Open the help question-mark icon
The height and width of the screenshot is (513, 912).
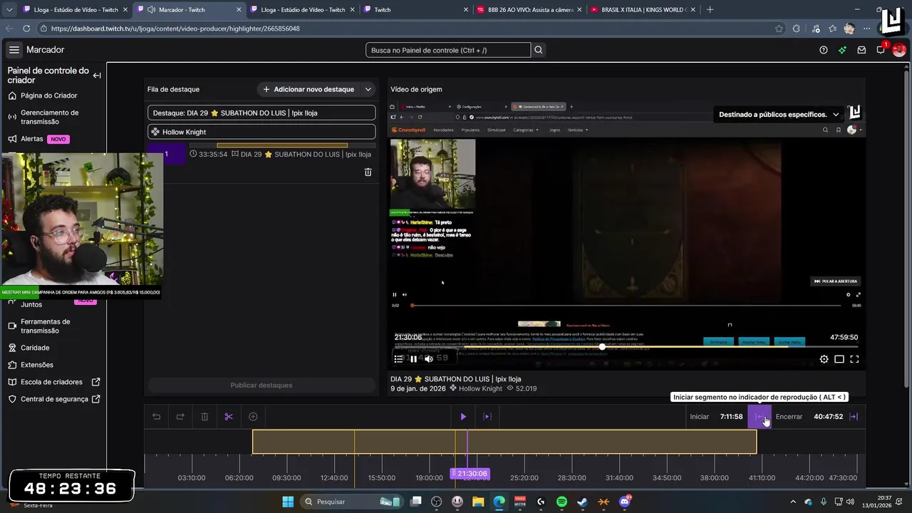click(x=824, y=50)
